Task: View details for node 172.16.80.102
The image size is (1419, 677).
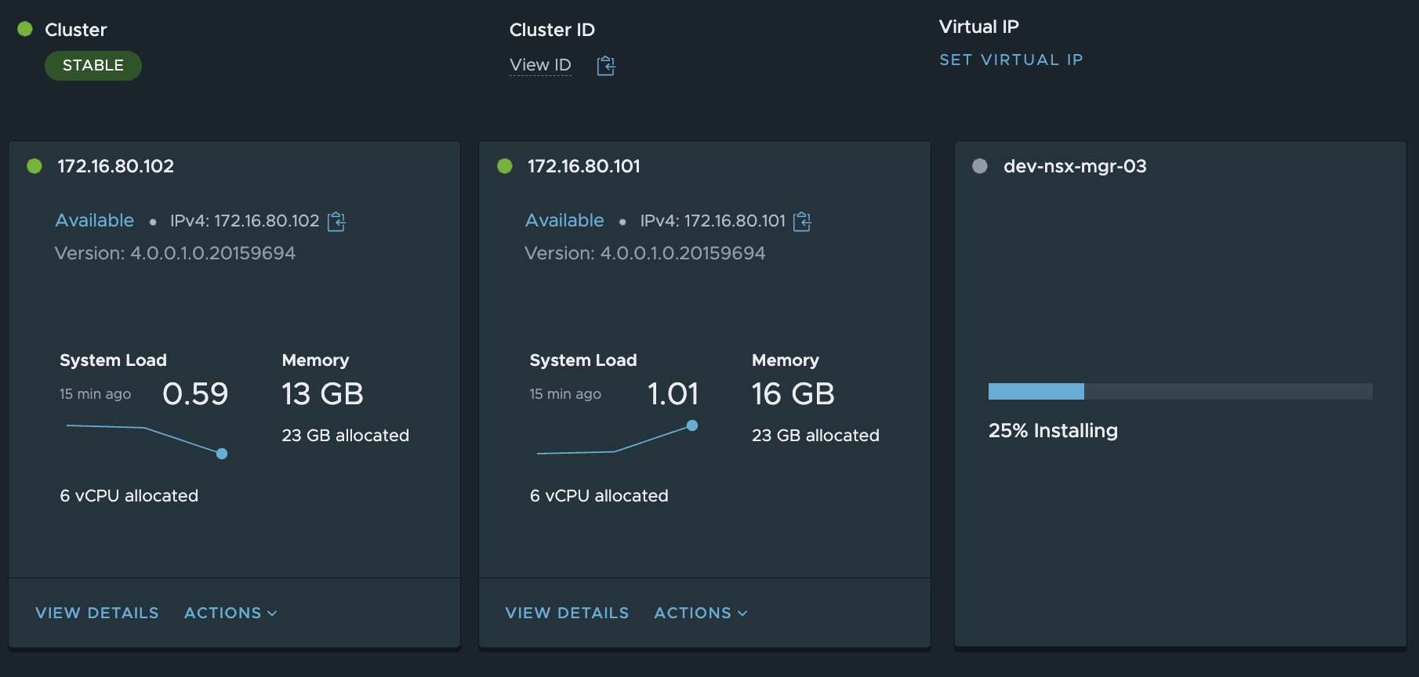Action: click(x=97, y=613)
